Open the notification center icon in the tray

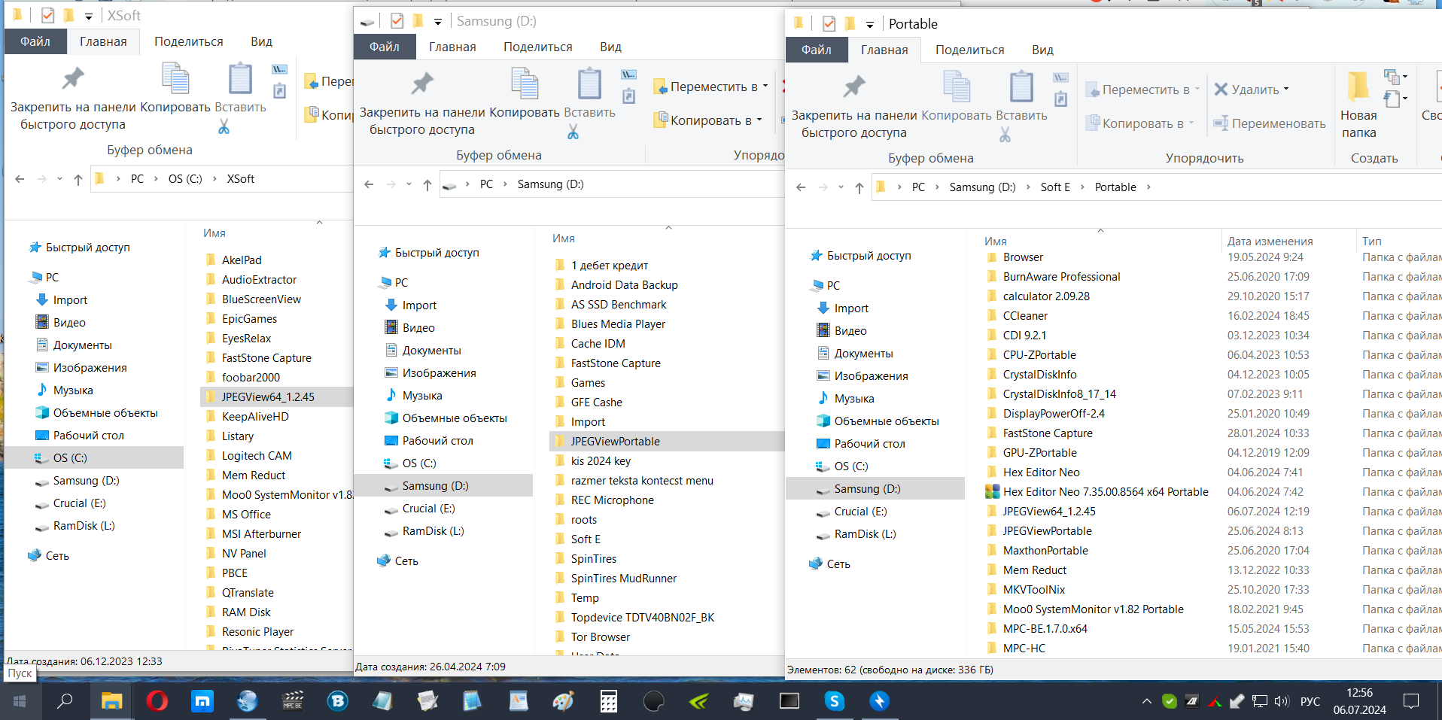coord(1411,701)
